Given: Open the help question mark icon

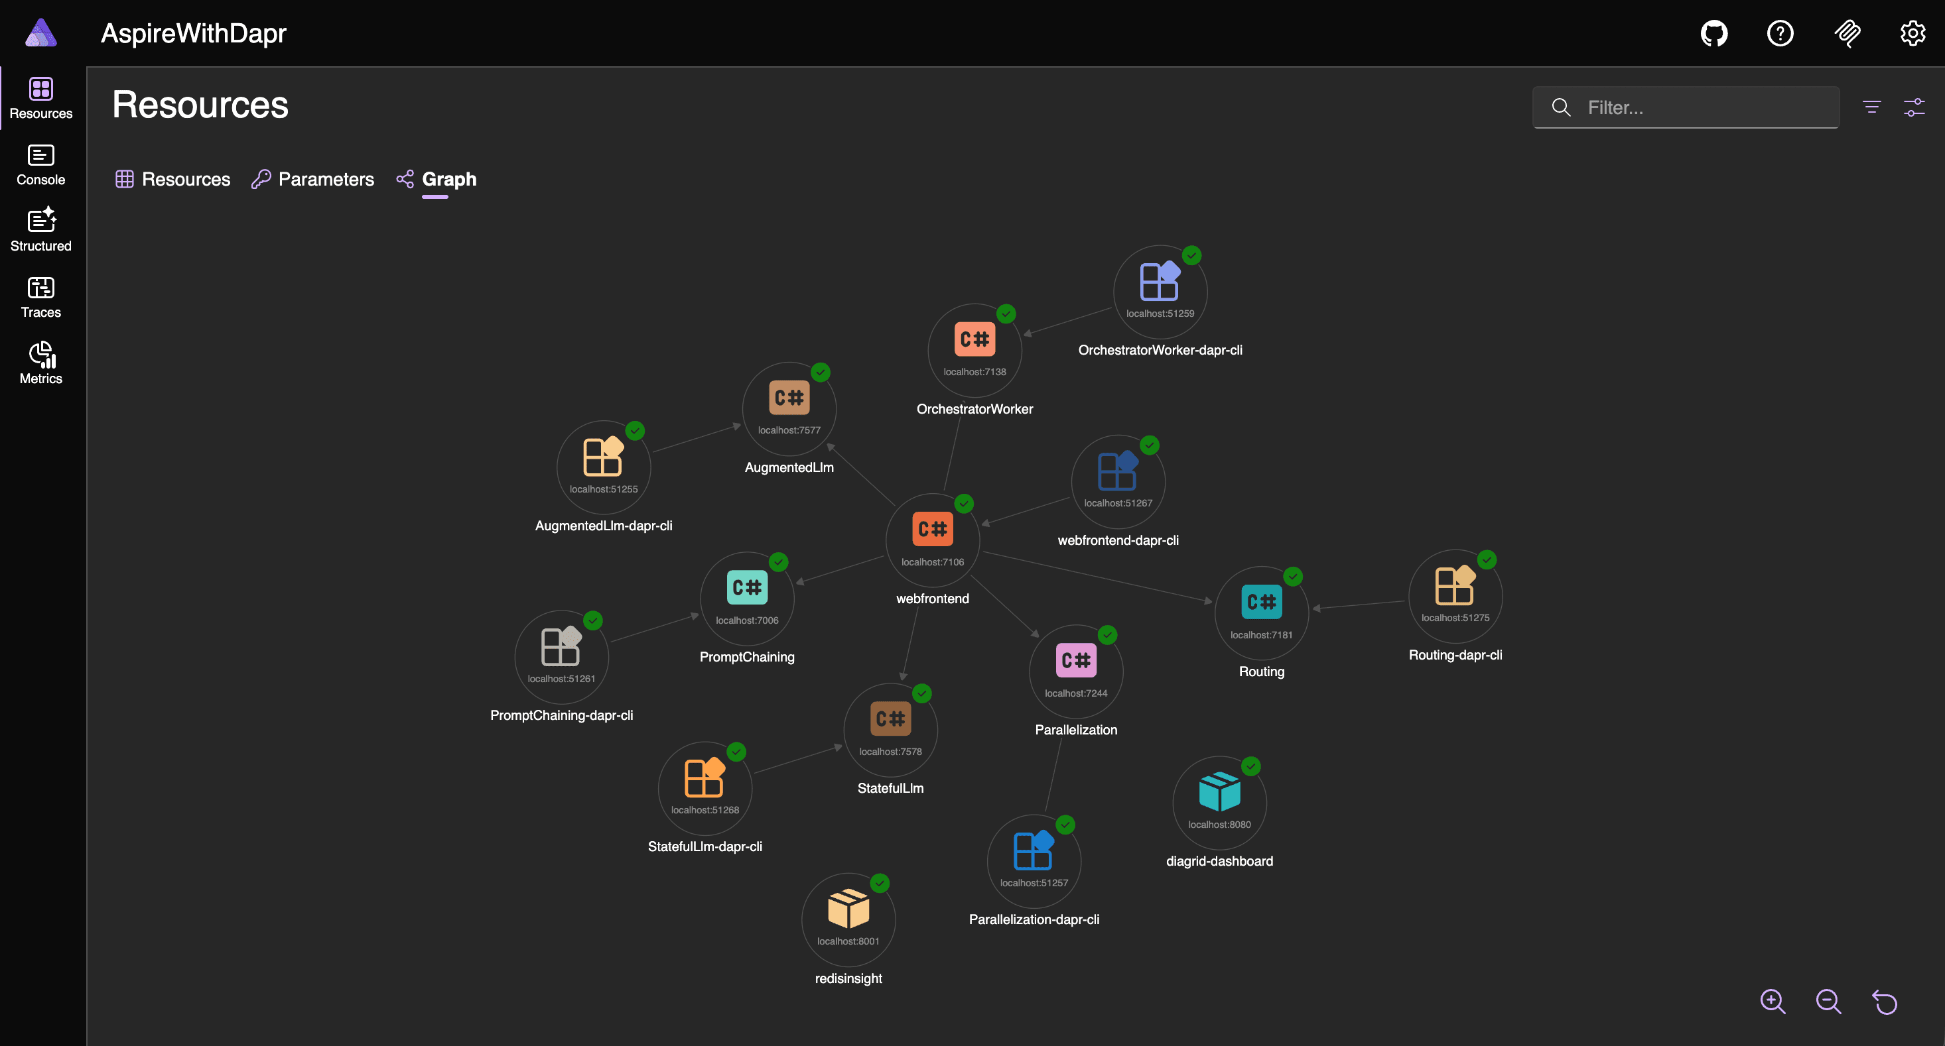Looking at the screenshot, I should click(1780, 33).
